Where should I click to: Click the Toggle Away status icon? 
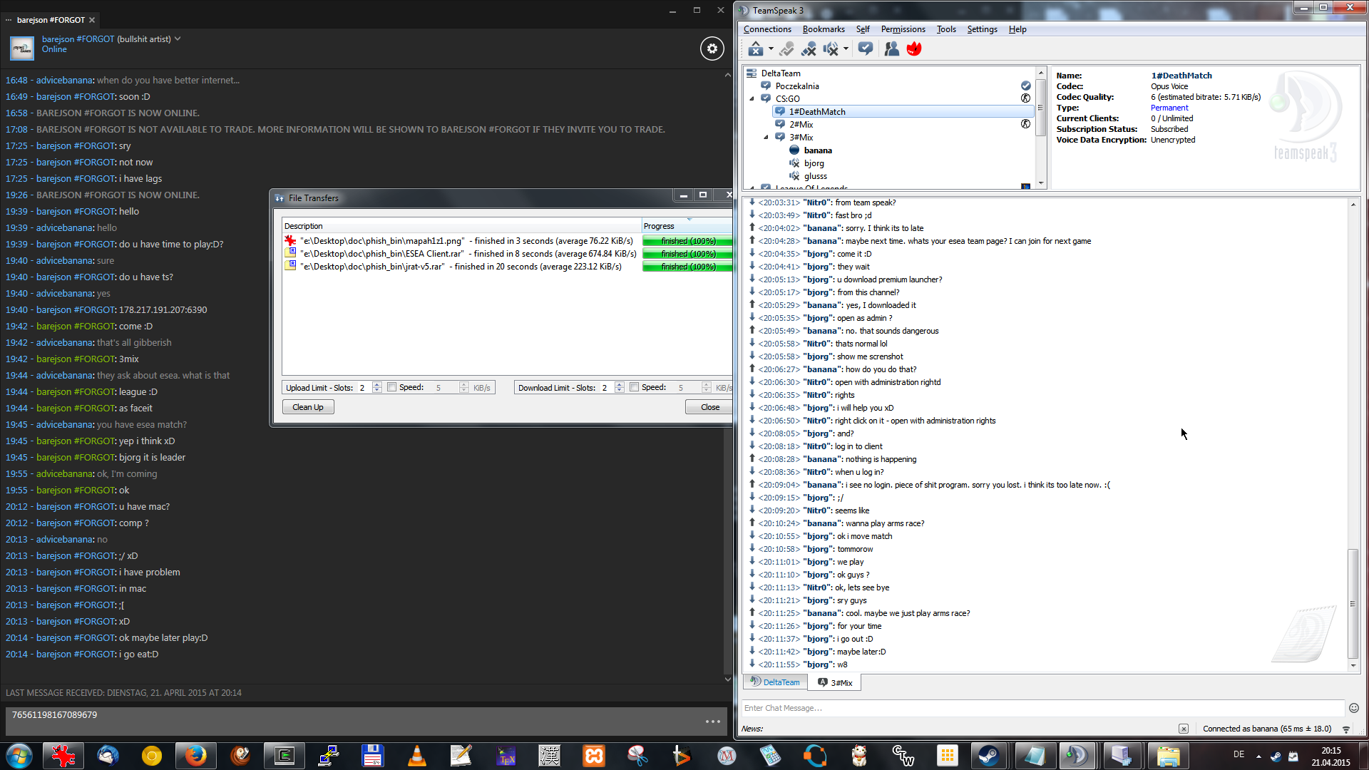[x=755, y=48]
